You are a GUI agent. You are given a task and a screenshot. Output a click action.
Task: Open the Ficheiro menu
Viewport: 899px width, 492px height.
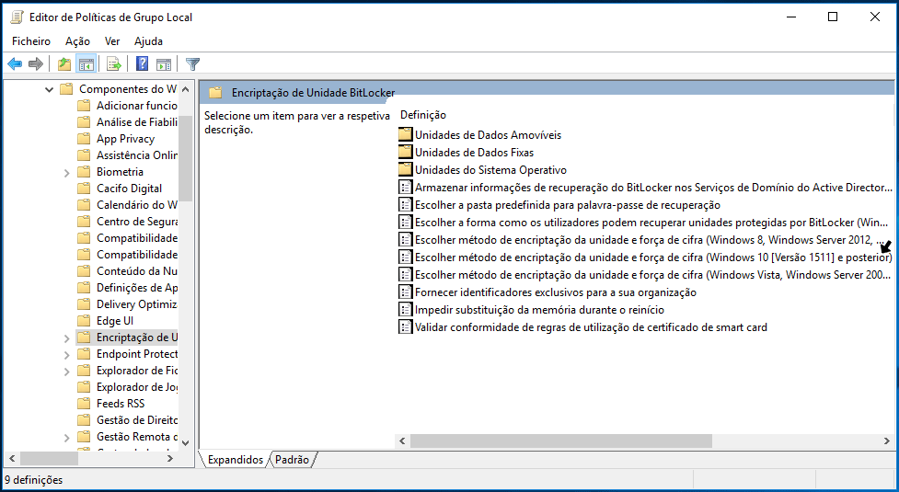coord(31,41)
